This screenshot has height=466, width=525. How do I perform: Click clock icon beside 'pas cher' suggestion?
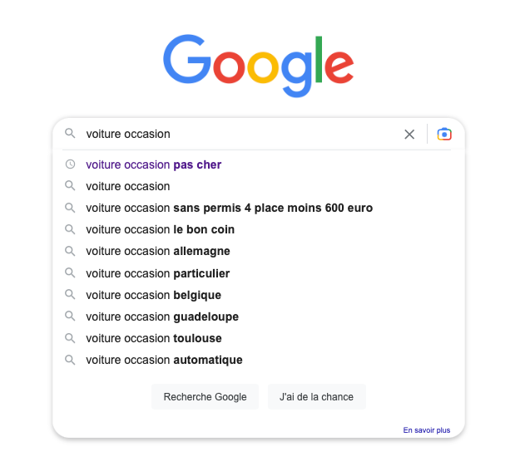pyautogui.click(x=70, y=164)
